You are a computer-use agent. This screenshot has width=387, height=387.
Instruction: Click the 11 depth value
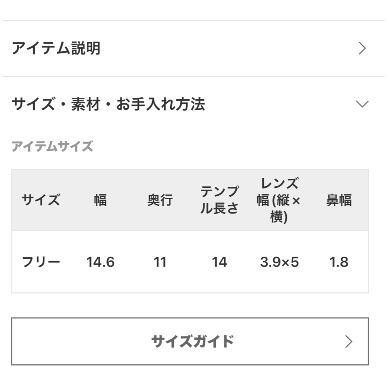pos(160,262)
